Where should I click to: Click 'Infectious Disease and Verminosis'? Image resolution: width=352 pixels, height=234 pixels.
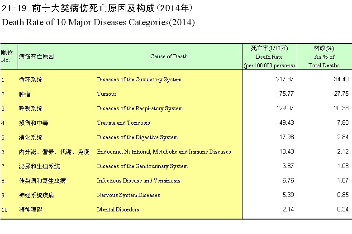tap(138, 181)
